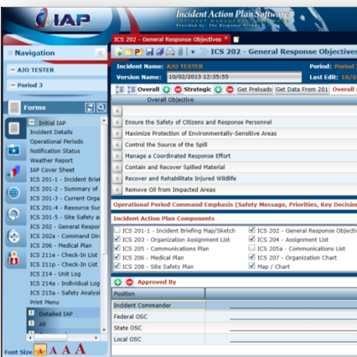Toggle the Map / Chart checkbox

[x=252, y=266]
